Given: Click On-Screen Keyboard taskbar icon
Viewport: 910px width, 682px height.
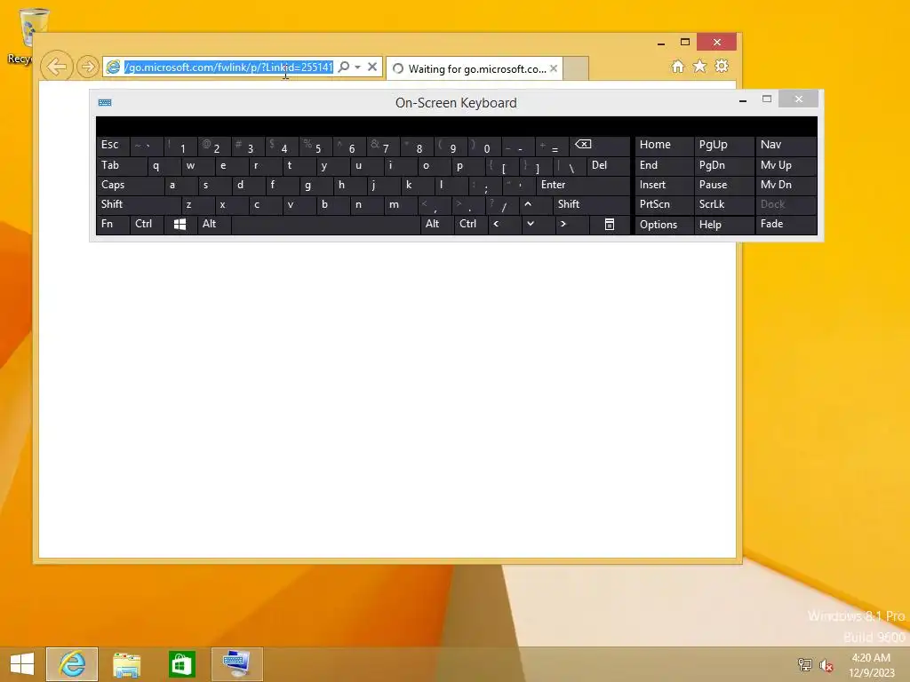Looking at the screenshot, I should pyautogui.click(x=236, y=664).
